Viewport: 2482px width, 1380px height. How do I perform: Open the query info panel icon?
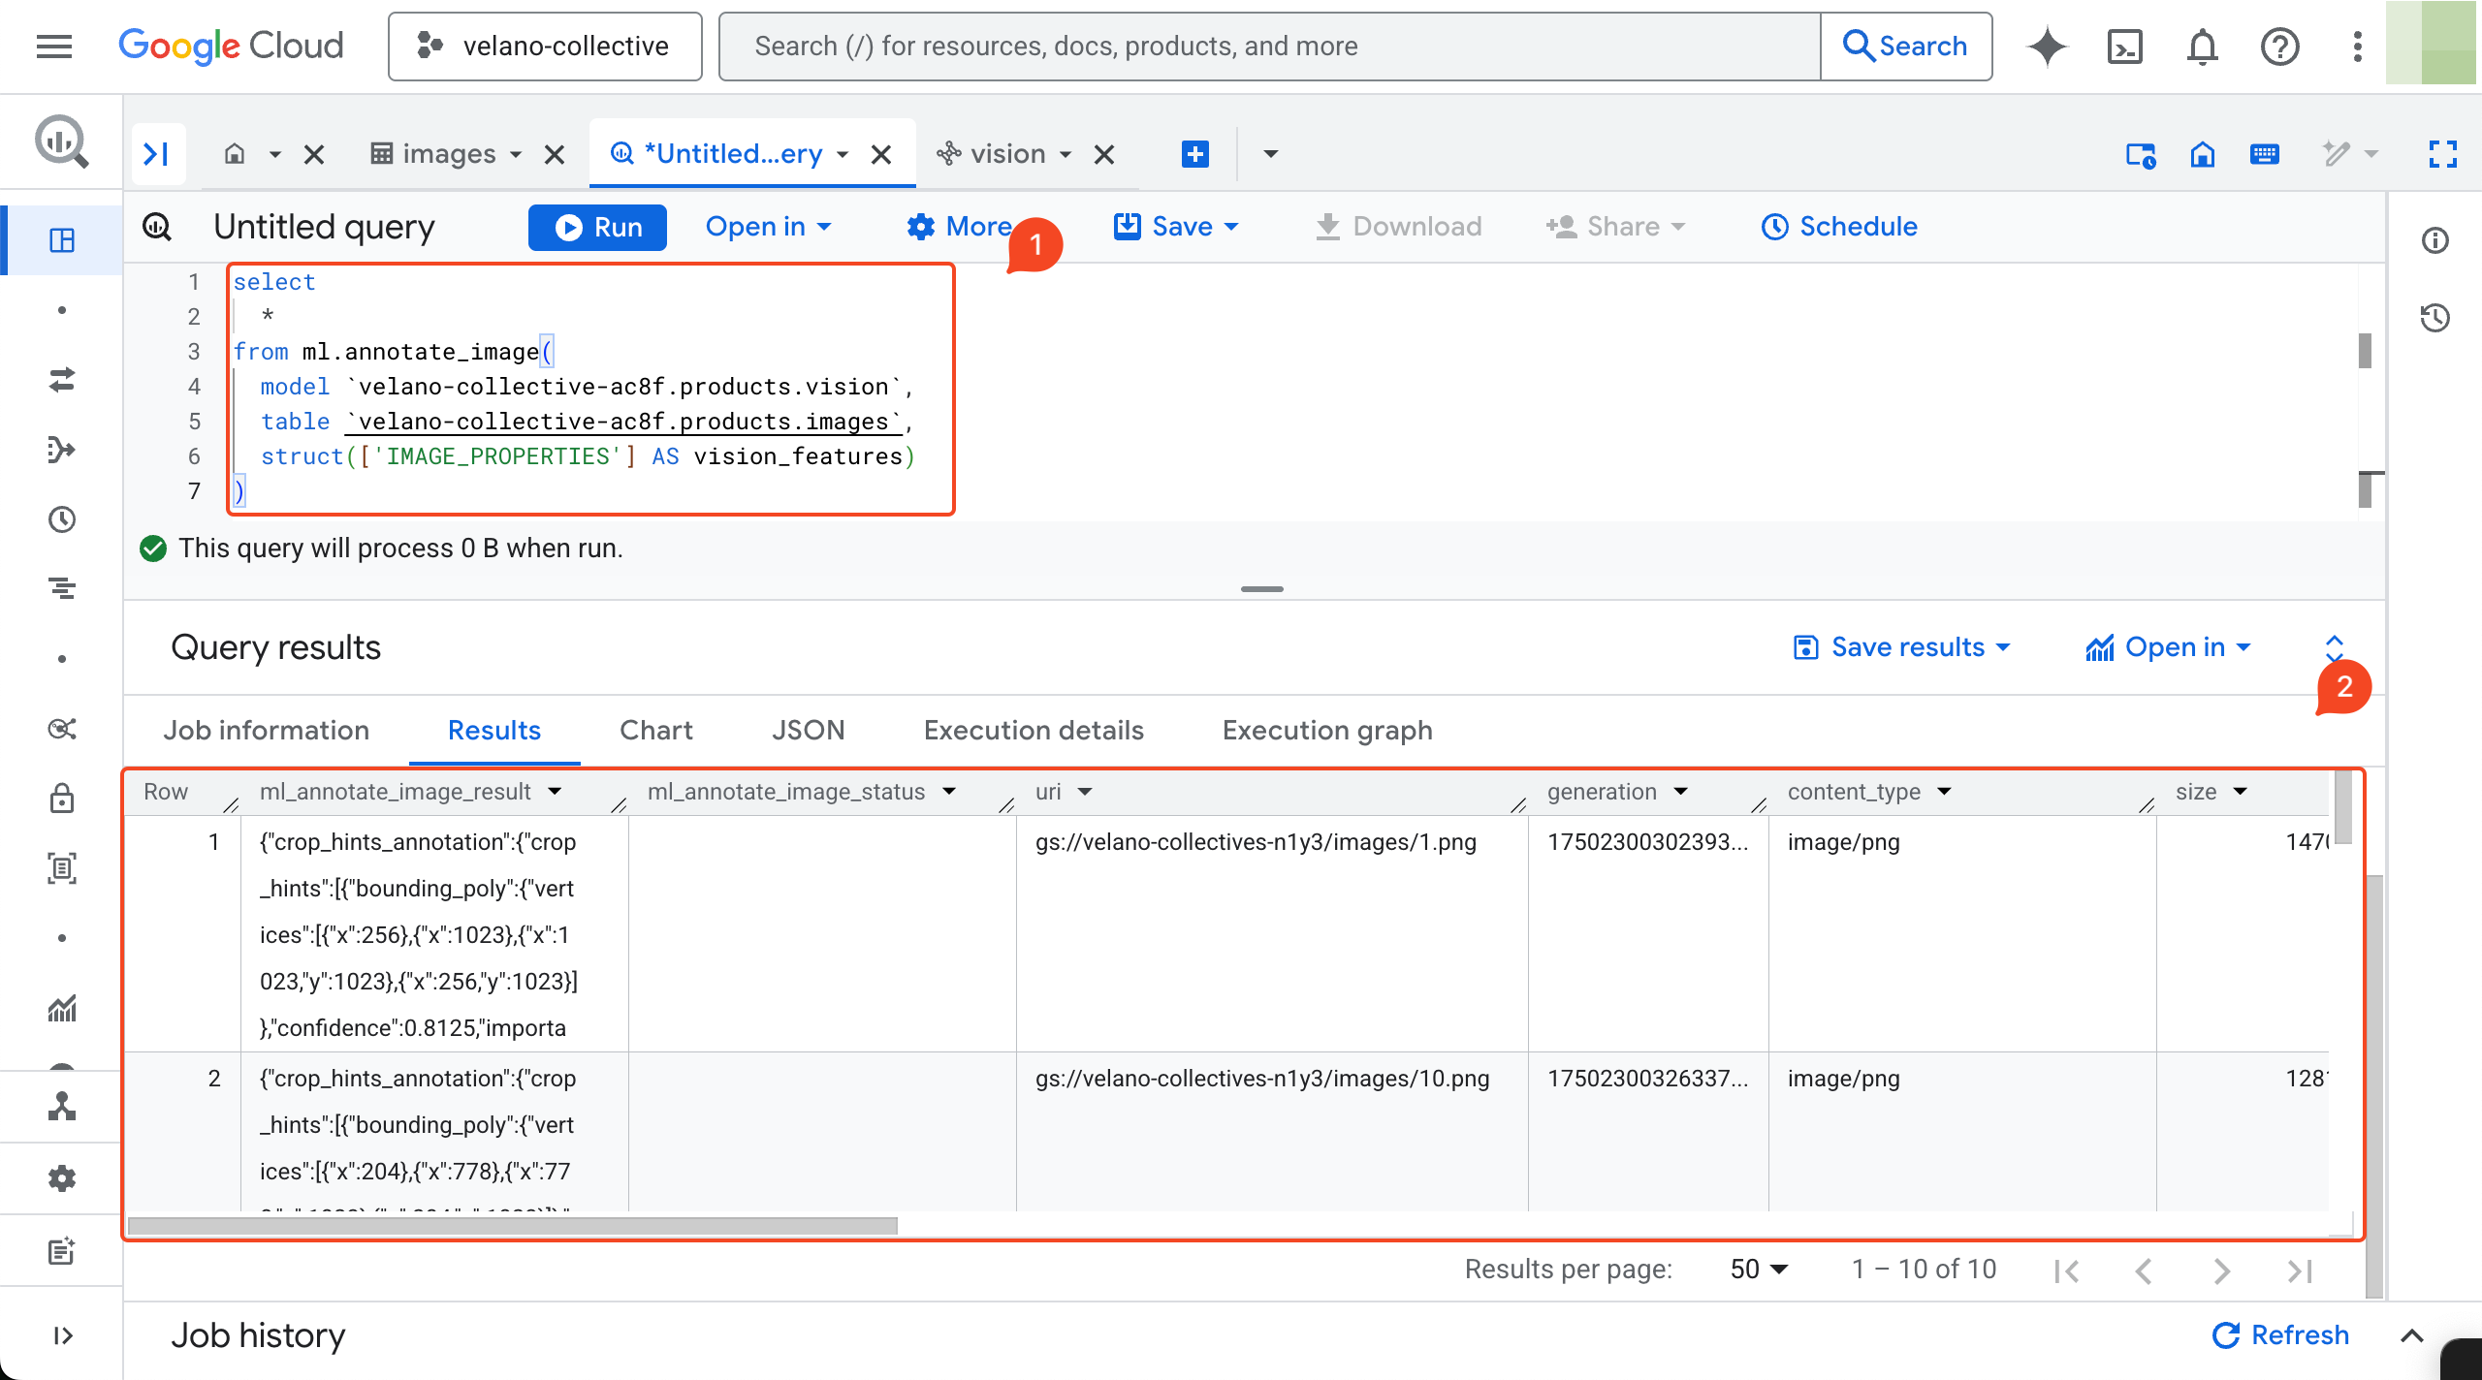point(2434,240)
